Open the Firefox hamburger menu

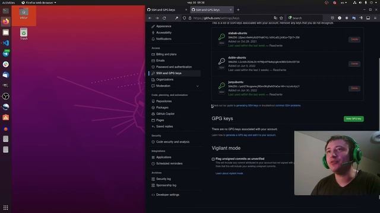tap(375, 18)
